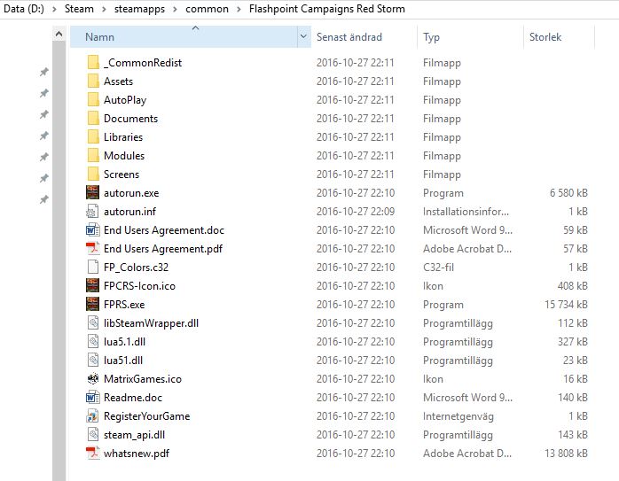
Task: Select the file name RegisterYourGame
Action: click(146, 416)
